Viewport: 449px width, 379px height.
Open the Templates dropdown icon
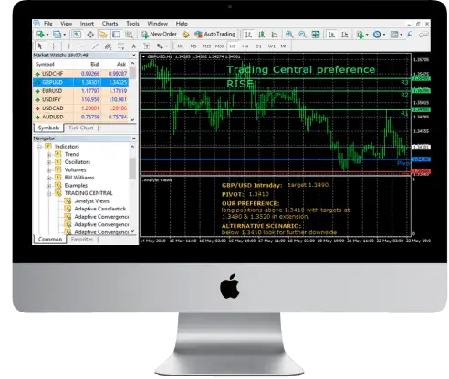click(x=395, y=35)
